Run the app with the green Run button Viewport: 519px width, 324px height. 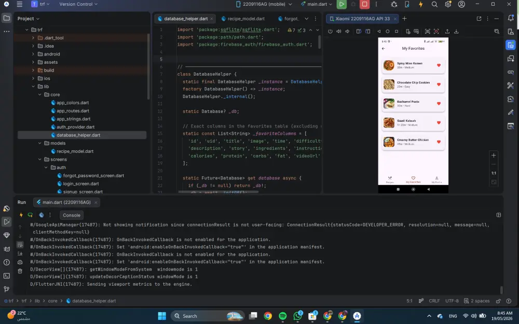click(342, 4)
